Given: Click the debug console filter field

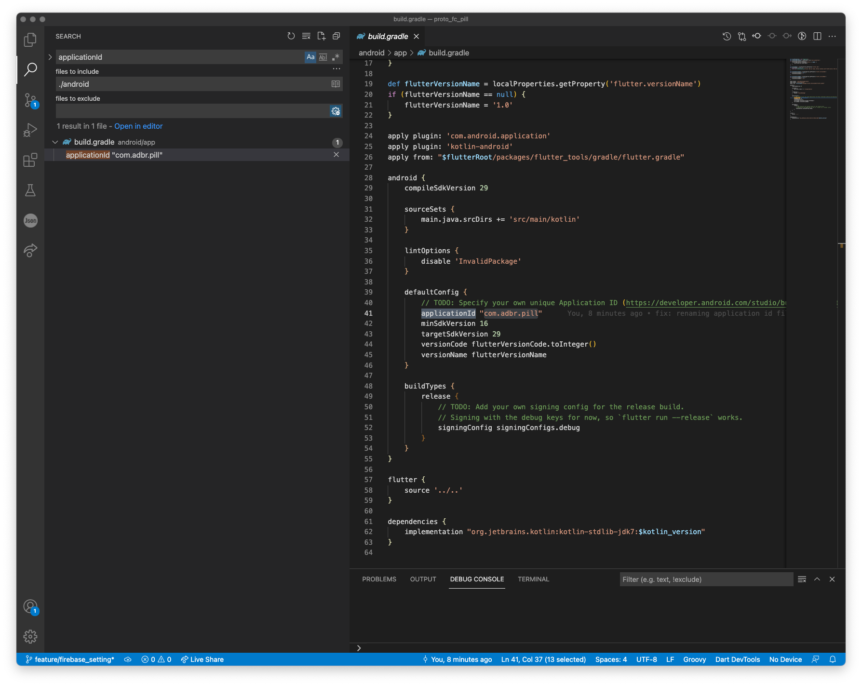Looking at the screenshot, I should click(706, 579).
